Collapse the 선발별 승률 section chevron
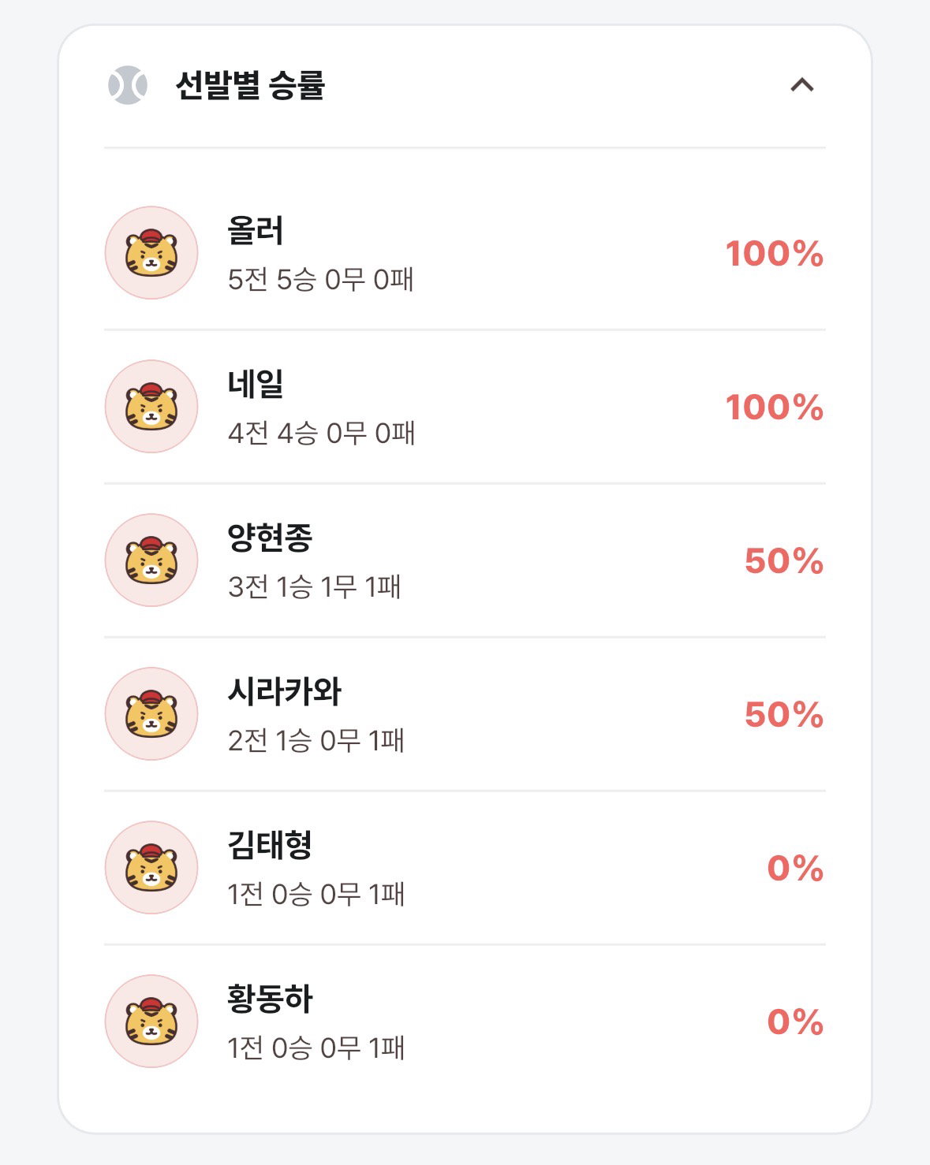This screenshot has width=930, height=1165. [x=802, y=85]
